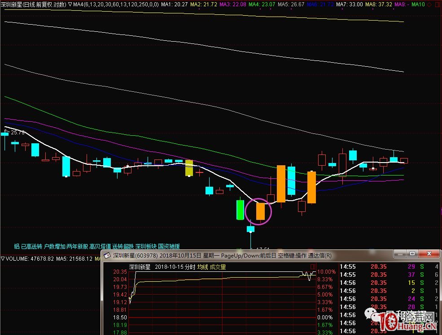Viewport: 442px width, 335px height.
Task: Click the 14:55 tick row with volume 29
Action: [389, 266]
